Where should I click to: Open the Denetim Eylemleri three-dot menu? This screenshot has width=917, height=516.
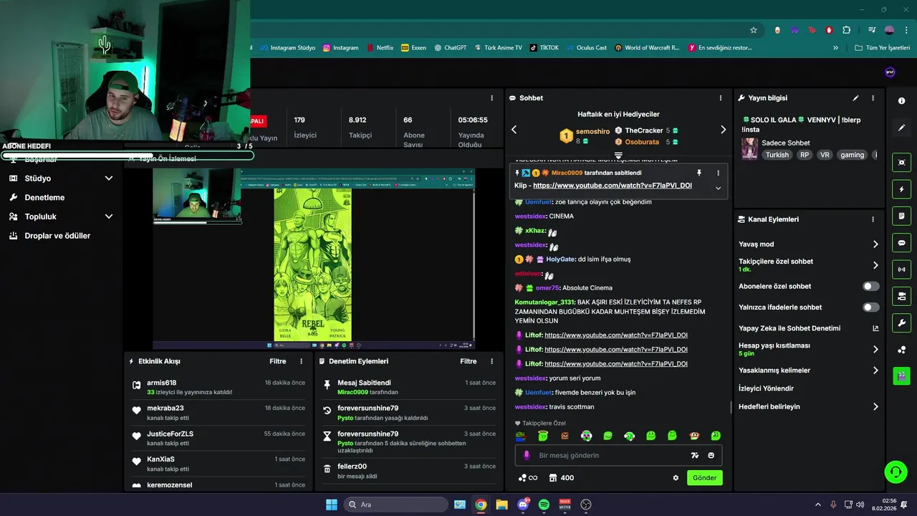(491, 361)
